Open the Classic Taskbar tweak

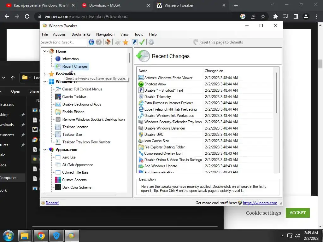[74, 97]
